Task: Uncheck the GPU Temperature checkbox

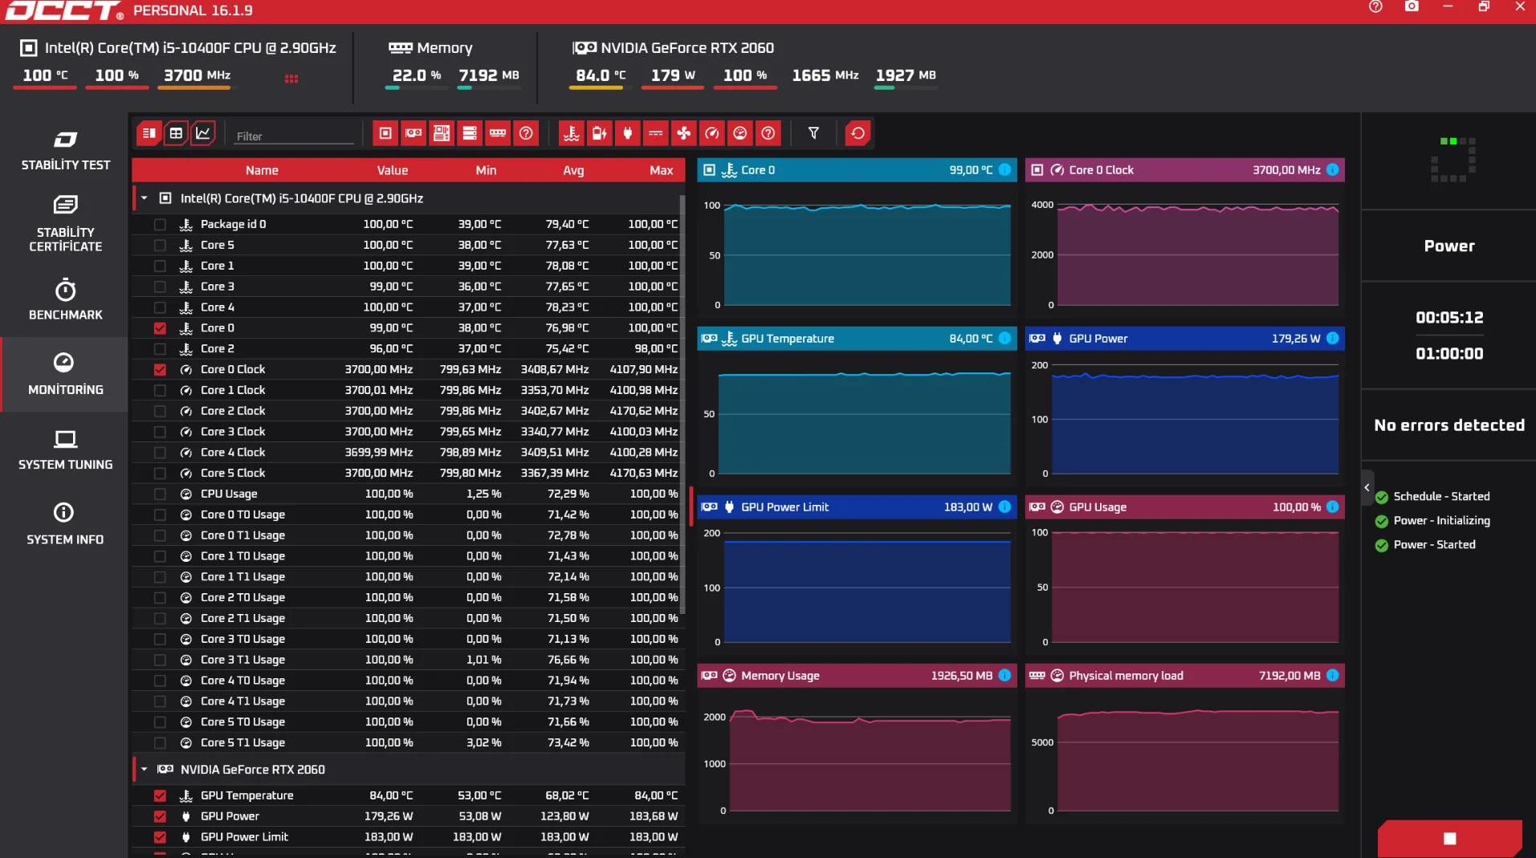Action: click(x=160, y=796)
